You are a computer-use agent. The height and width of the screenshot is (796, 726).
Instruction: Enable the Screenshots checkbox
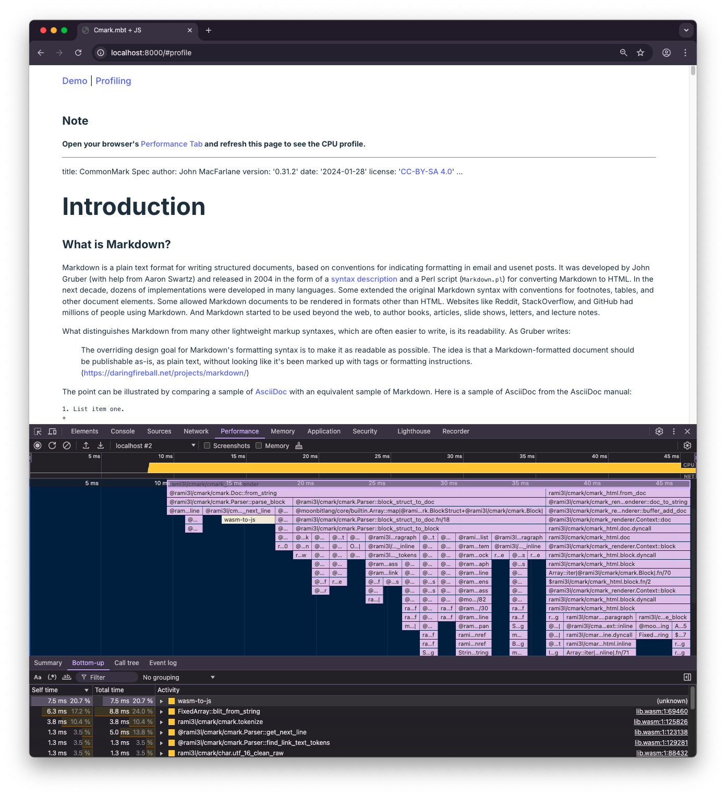[x=207, y=445]
